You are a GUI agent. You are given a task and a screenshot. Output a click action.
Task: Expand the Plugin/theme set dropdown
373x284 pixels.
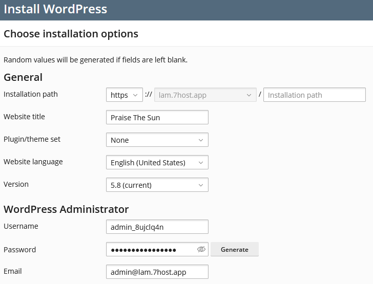(x=157, y=140)
